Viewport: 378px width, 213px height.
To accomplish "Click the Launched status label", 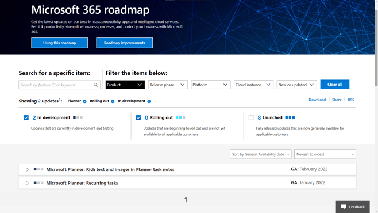I will [272, 117].
